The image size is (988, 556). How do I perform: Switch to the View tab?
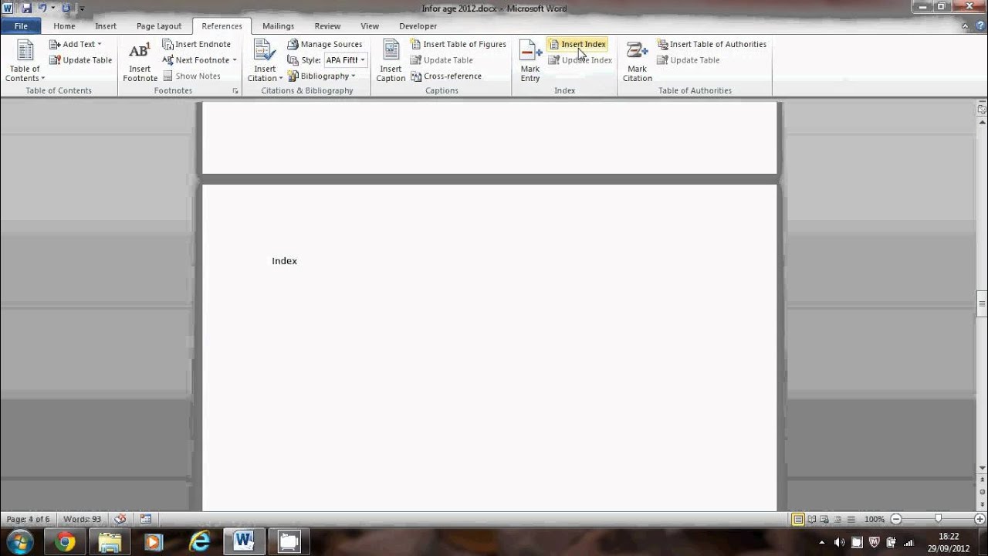click(370, 26)
